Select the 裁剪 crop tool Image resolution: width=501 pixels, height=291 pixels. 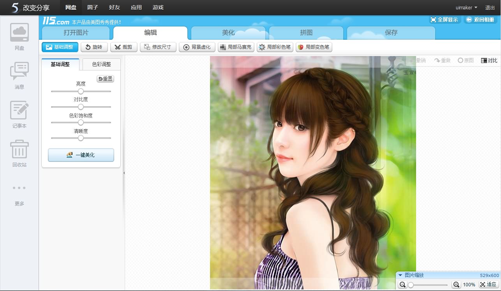click(x=124, y=47)
